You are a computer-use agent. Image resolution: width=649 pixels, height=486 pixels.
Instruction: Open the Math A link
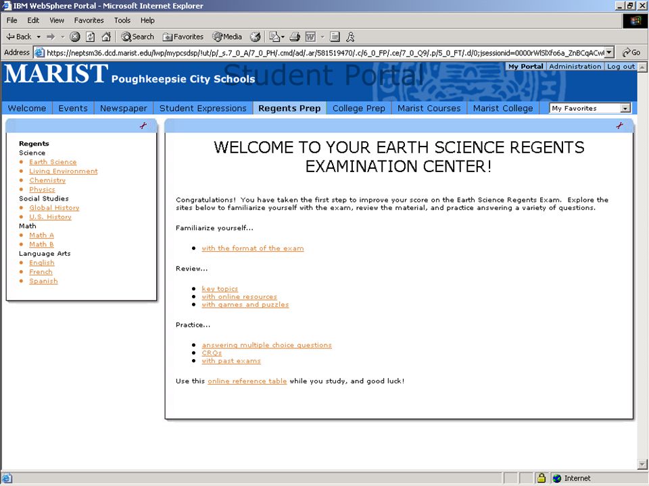click(41, 235)
